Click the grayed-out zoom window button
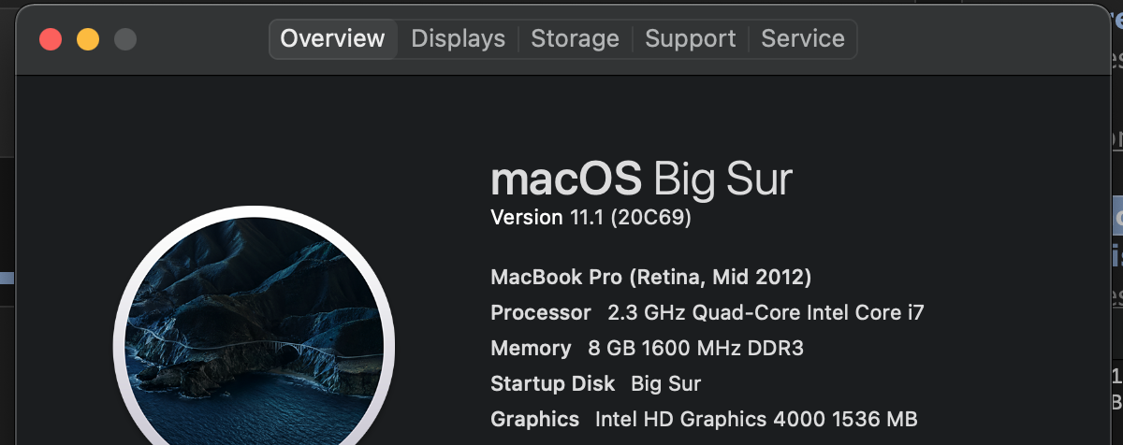Viewport: 1123px width, 445px height. click(125, 39)
